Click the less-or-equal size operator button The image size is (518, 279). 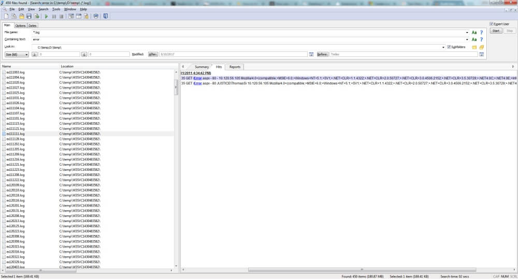point(84,54)
